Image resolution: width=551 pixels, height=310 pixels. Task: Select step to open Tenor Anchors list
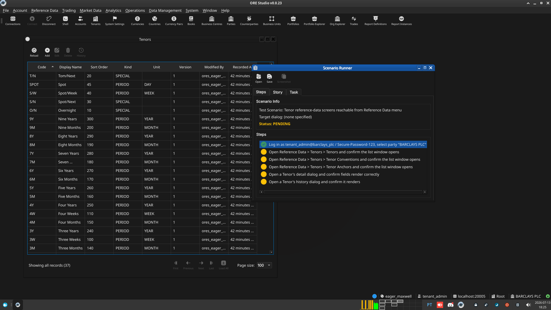click(343, 167)
